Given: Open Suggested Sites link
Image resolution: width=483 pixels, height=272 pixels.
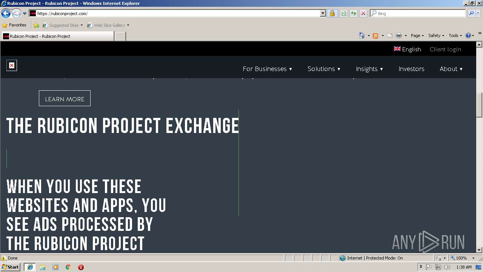Looking at the screenshot, I should 62,25.
